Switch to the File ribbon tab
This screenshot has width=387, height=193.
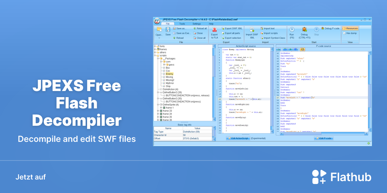click(x=168, y=24)
